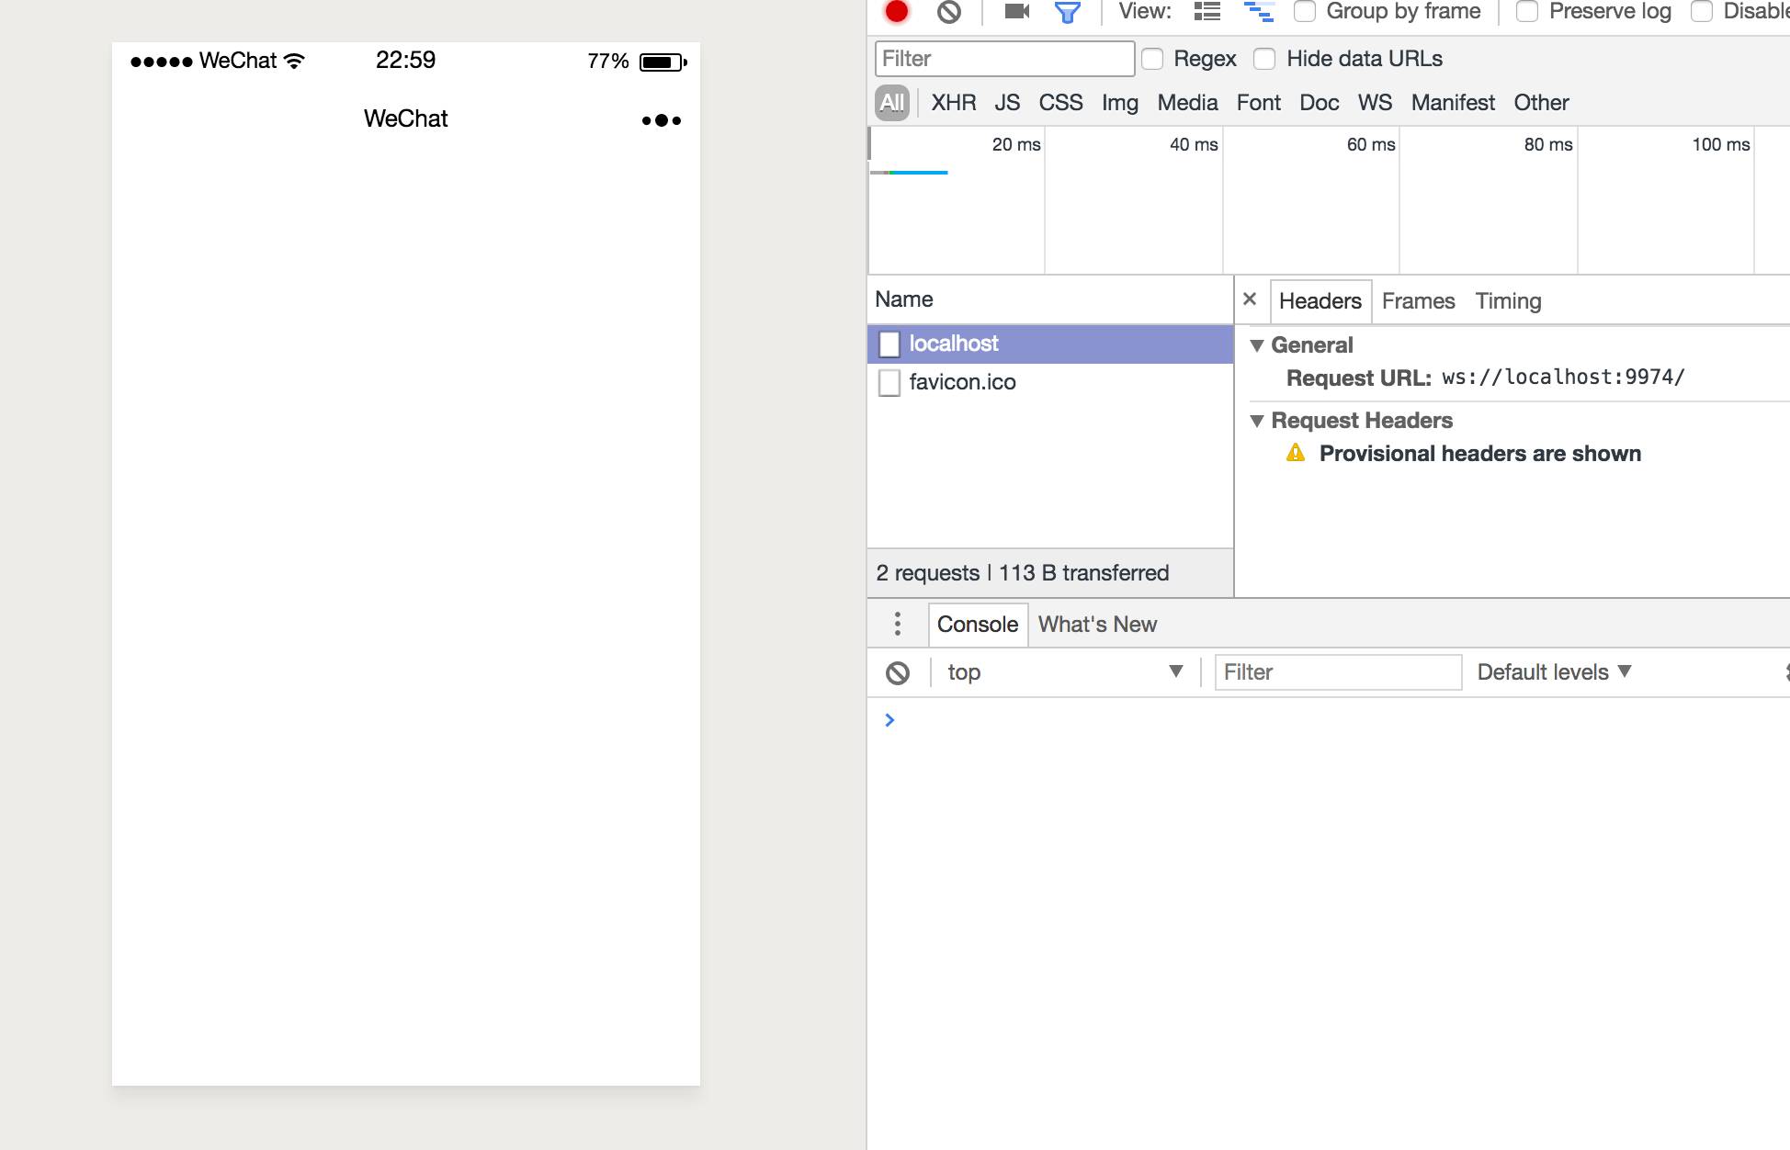1790x1150 pixels.
Task: Enable the Regex checkbox
Action: (1152, 59)
